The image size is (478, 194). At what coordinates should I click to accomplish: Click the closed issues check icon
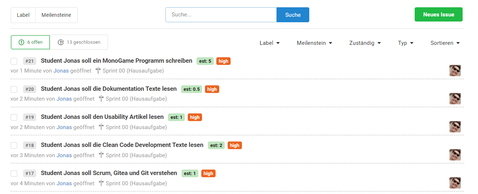[x=61, y=42]
